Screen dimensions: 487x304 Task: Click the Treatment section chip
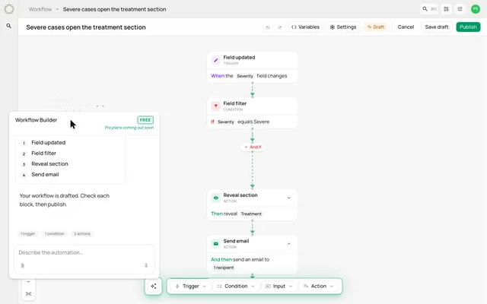click(x=251, y=214)
